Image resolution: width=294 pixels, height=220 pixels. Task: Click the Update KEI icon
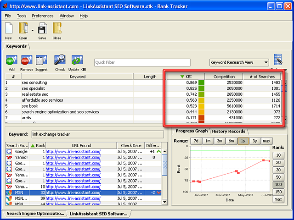77,60
